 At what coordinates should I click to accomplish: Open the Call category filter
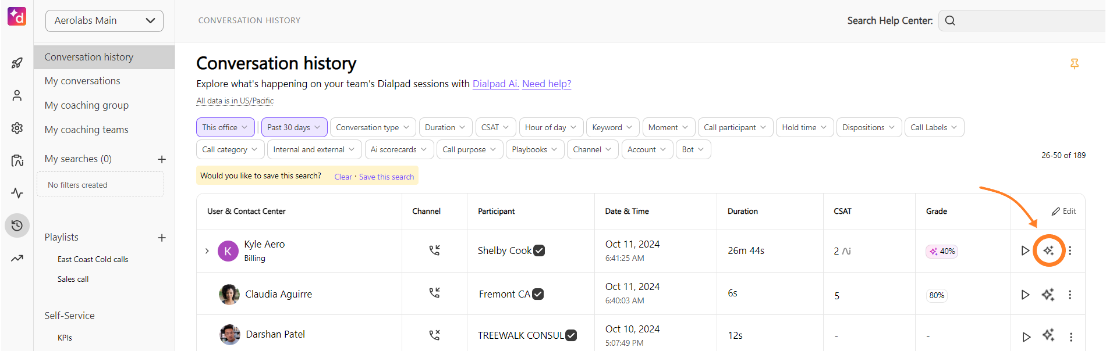tap(230, 149)
